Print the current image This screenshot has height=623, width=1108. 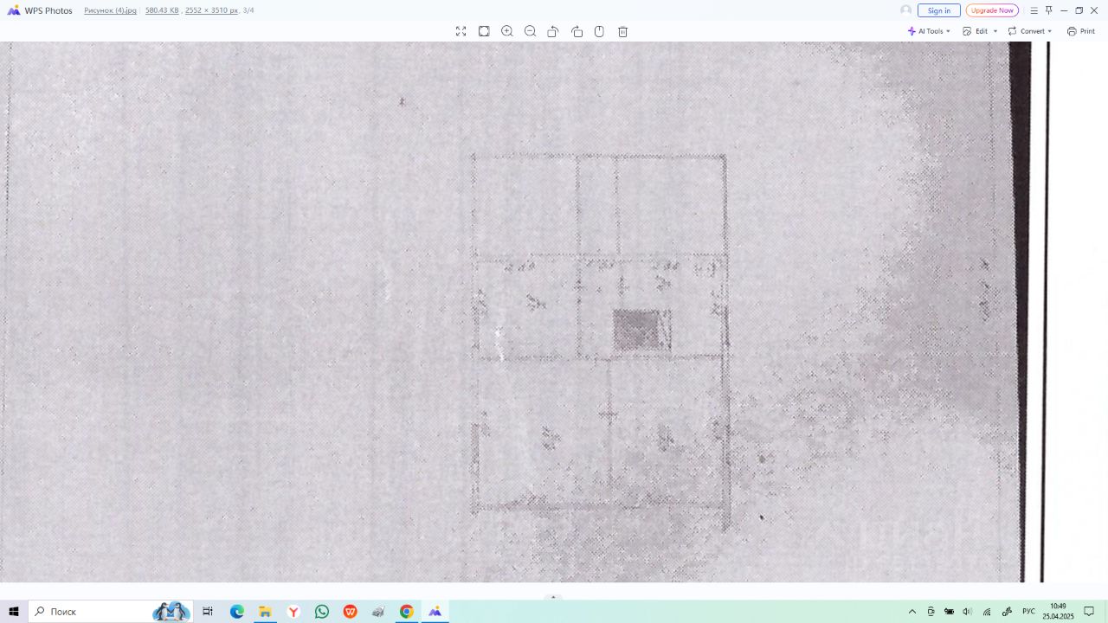[x=1081, y=31]
